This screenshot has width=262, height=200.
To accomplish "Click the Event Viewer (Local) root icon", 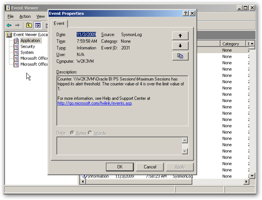I will pos(9,35).
